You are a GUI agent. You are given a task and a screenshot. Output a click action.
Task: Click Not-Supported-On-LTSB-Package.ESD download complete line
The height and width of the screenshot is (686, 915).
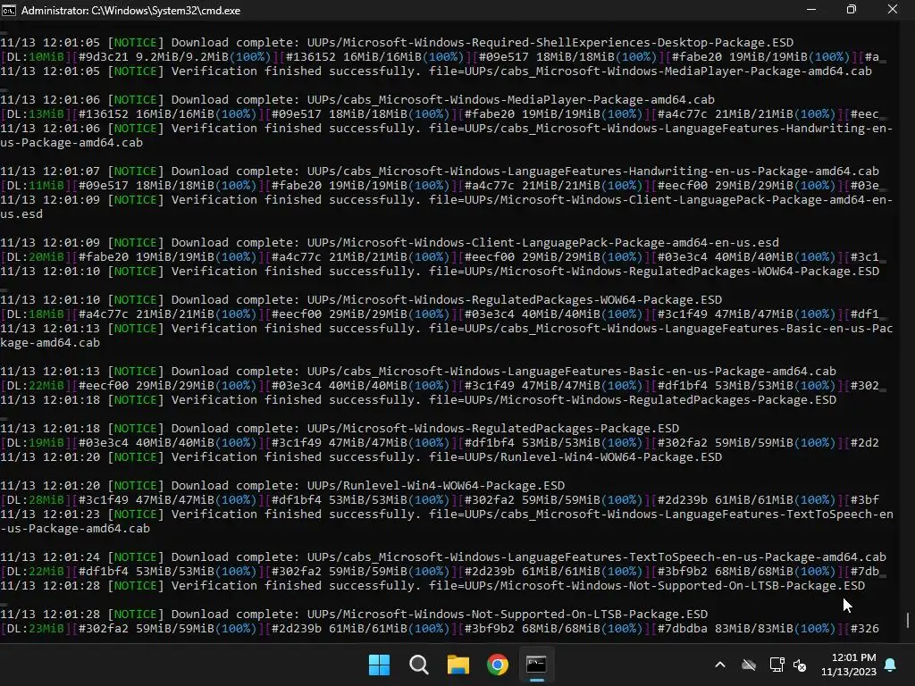pyautogui.click(x=354, y=615)
